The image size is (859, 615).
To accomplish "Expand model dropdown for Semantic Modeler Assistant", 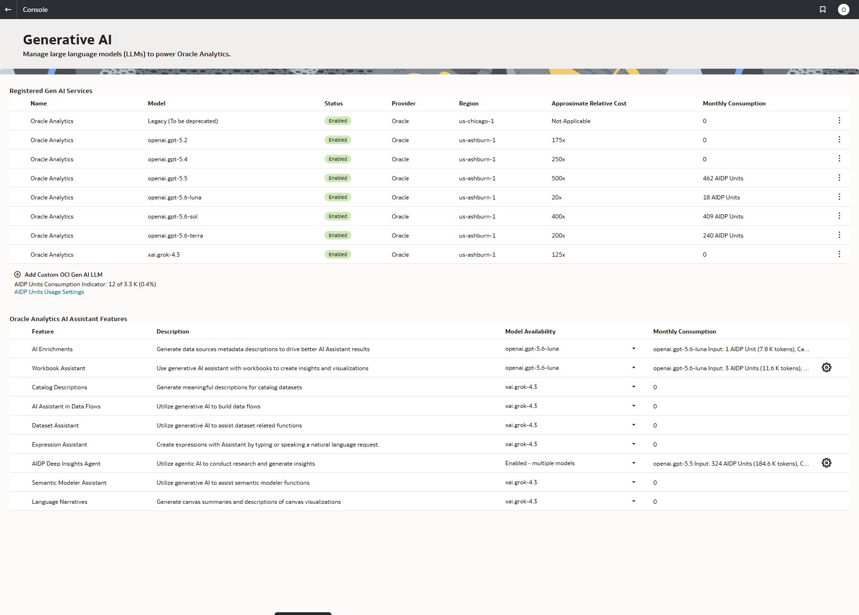I will click(x=634, y=482).
